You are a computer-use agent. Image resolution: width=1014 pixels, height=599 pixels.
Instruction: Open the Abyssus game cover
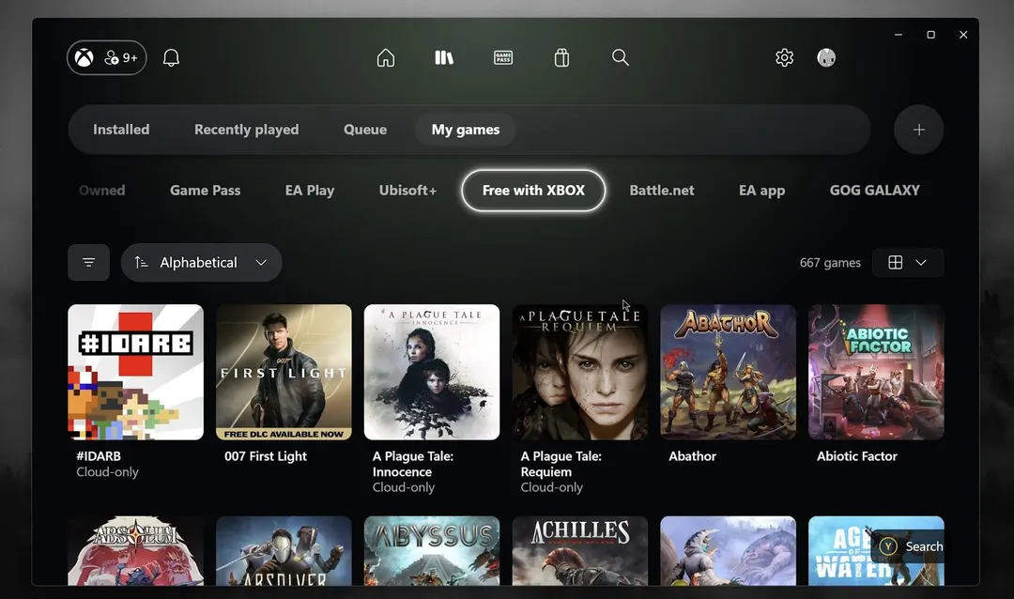click(432, 550)
